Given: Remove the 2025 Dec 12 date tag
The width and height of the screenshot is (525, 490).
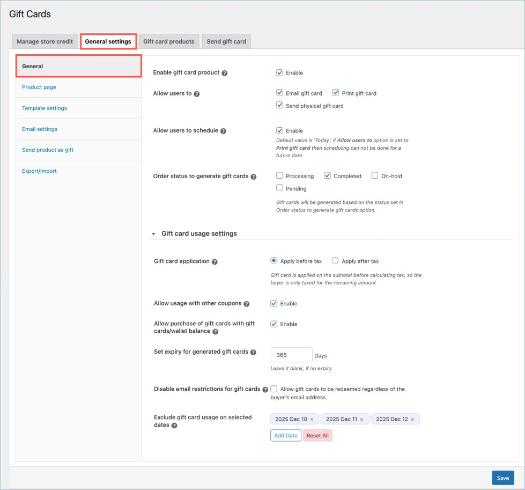Looking at the screenshot, I should click(412, 419).
